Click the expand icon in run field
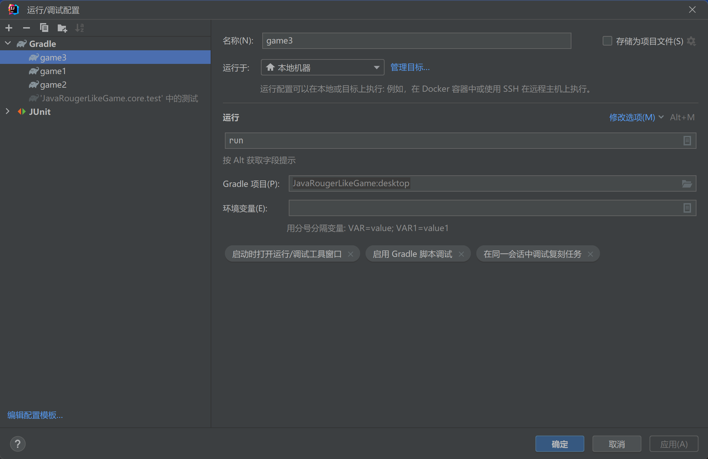 click(x=687, y=141)
